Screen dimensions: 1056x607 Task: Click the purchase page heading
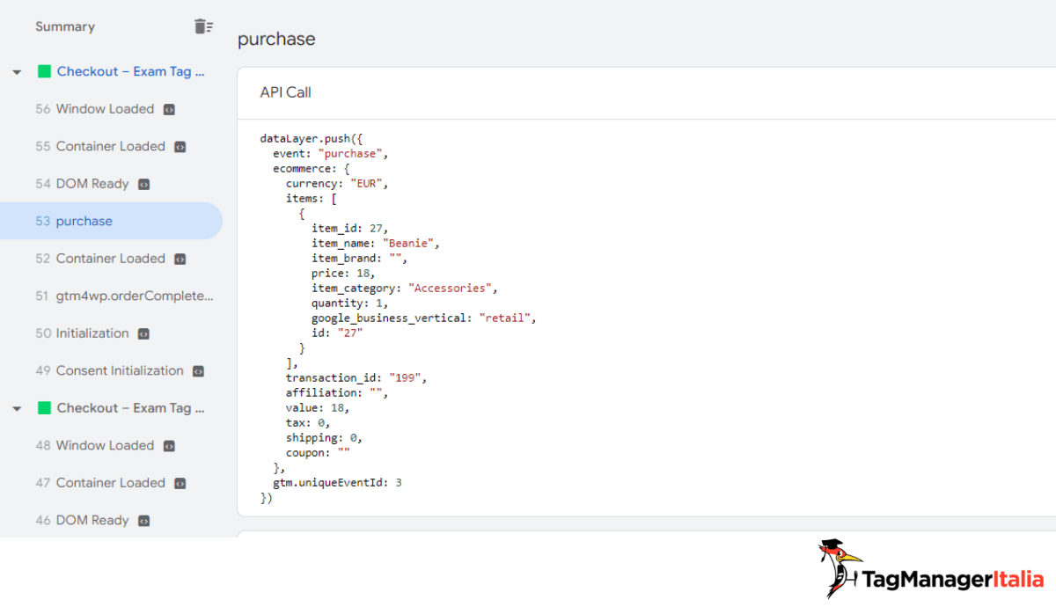click(276, 40)
